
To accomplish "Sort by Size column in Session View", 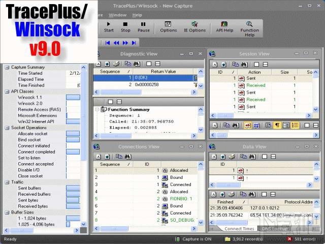I will [x=284, y=72].
